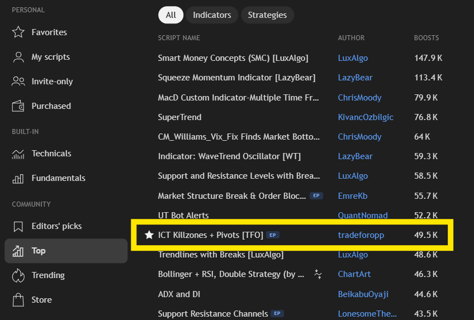Screen dimensions: 474x320
Task: Switch to the Indicators filter tab
Action: tap(212, 15)
